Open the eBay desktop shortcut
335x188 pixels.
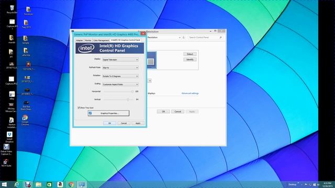point(12,96)
